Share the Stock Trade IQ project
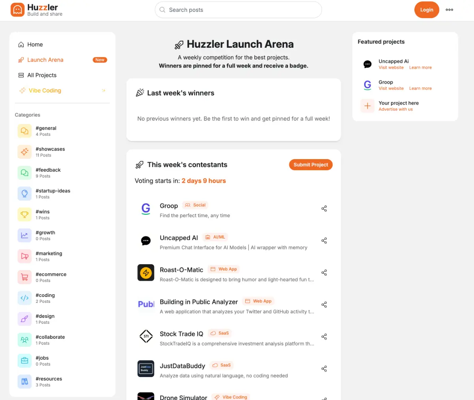 pyautogui.click(x=324, y=336)
